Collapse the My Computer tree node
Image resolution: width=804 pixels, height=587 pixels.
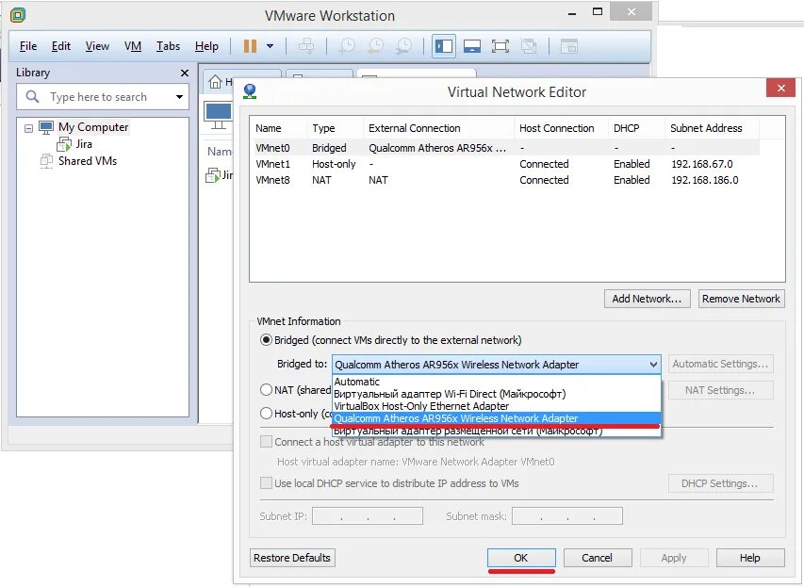28,128
